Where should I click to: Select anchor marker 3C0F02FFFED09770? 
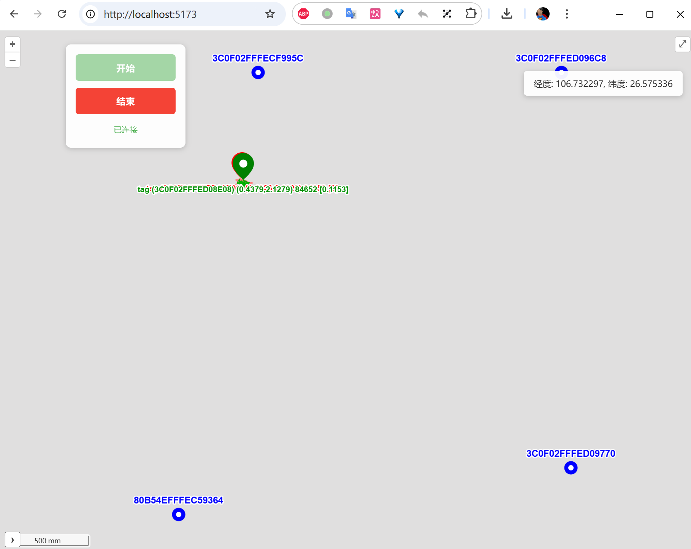point(571,468)
